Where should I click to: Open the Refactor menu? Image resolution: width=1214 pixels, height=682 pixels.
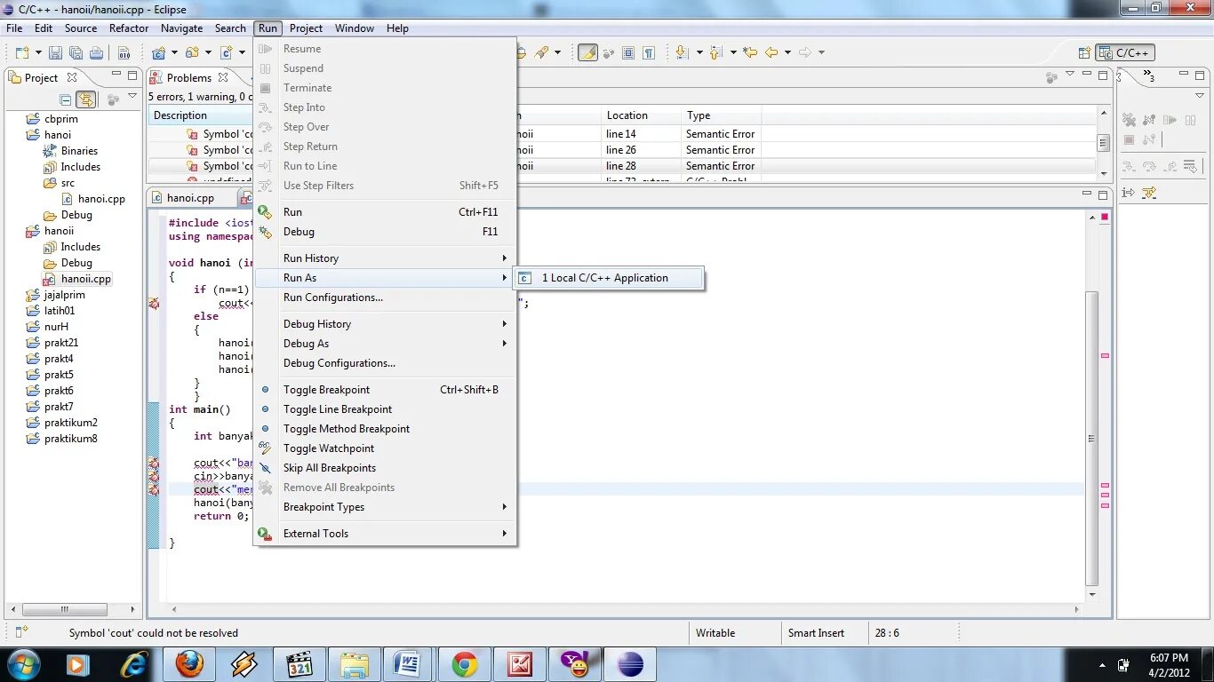point(129,28)
